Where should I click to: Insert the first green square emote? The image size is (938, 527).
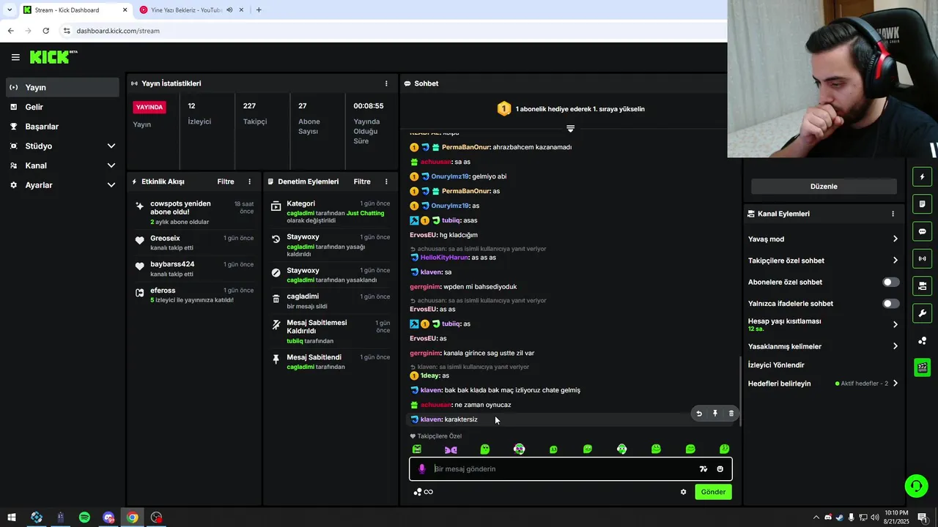[417, 449]
